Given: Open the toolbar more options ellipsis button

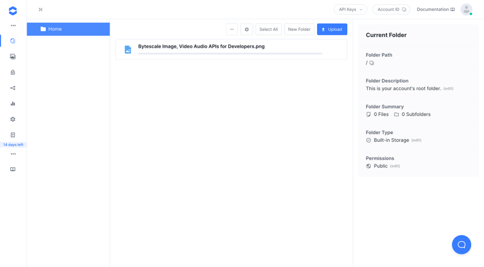Looking at the screenshot, I should tap(232, 29).
